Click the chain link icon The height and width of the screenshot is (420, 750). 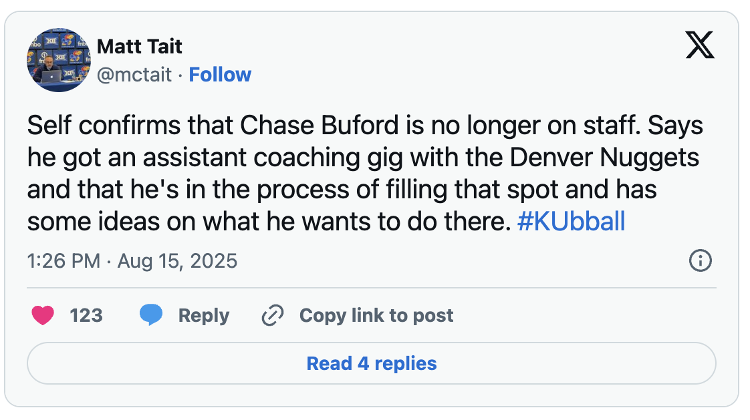[272, 315]
